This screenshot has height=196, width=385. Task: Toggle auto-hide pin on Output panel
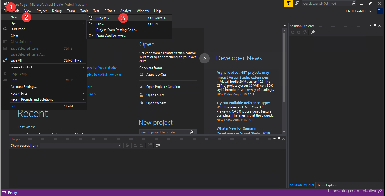tap(279, 139)
